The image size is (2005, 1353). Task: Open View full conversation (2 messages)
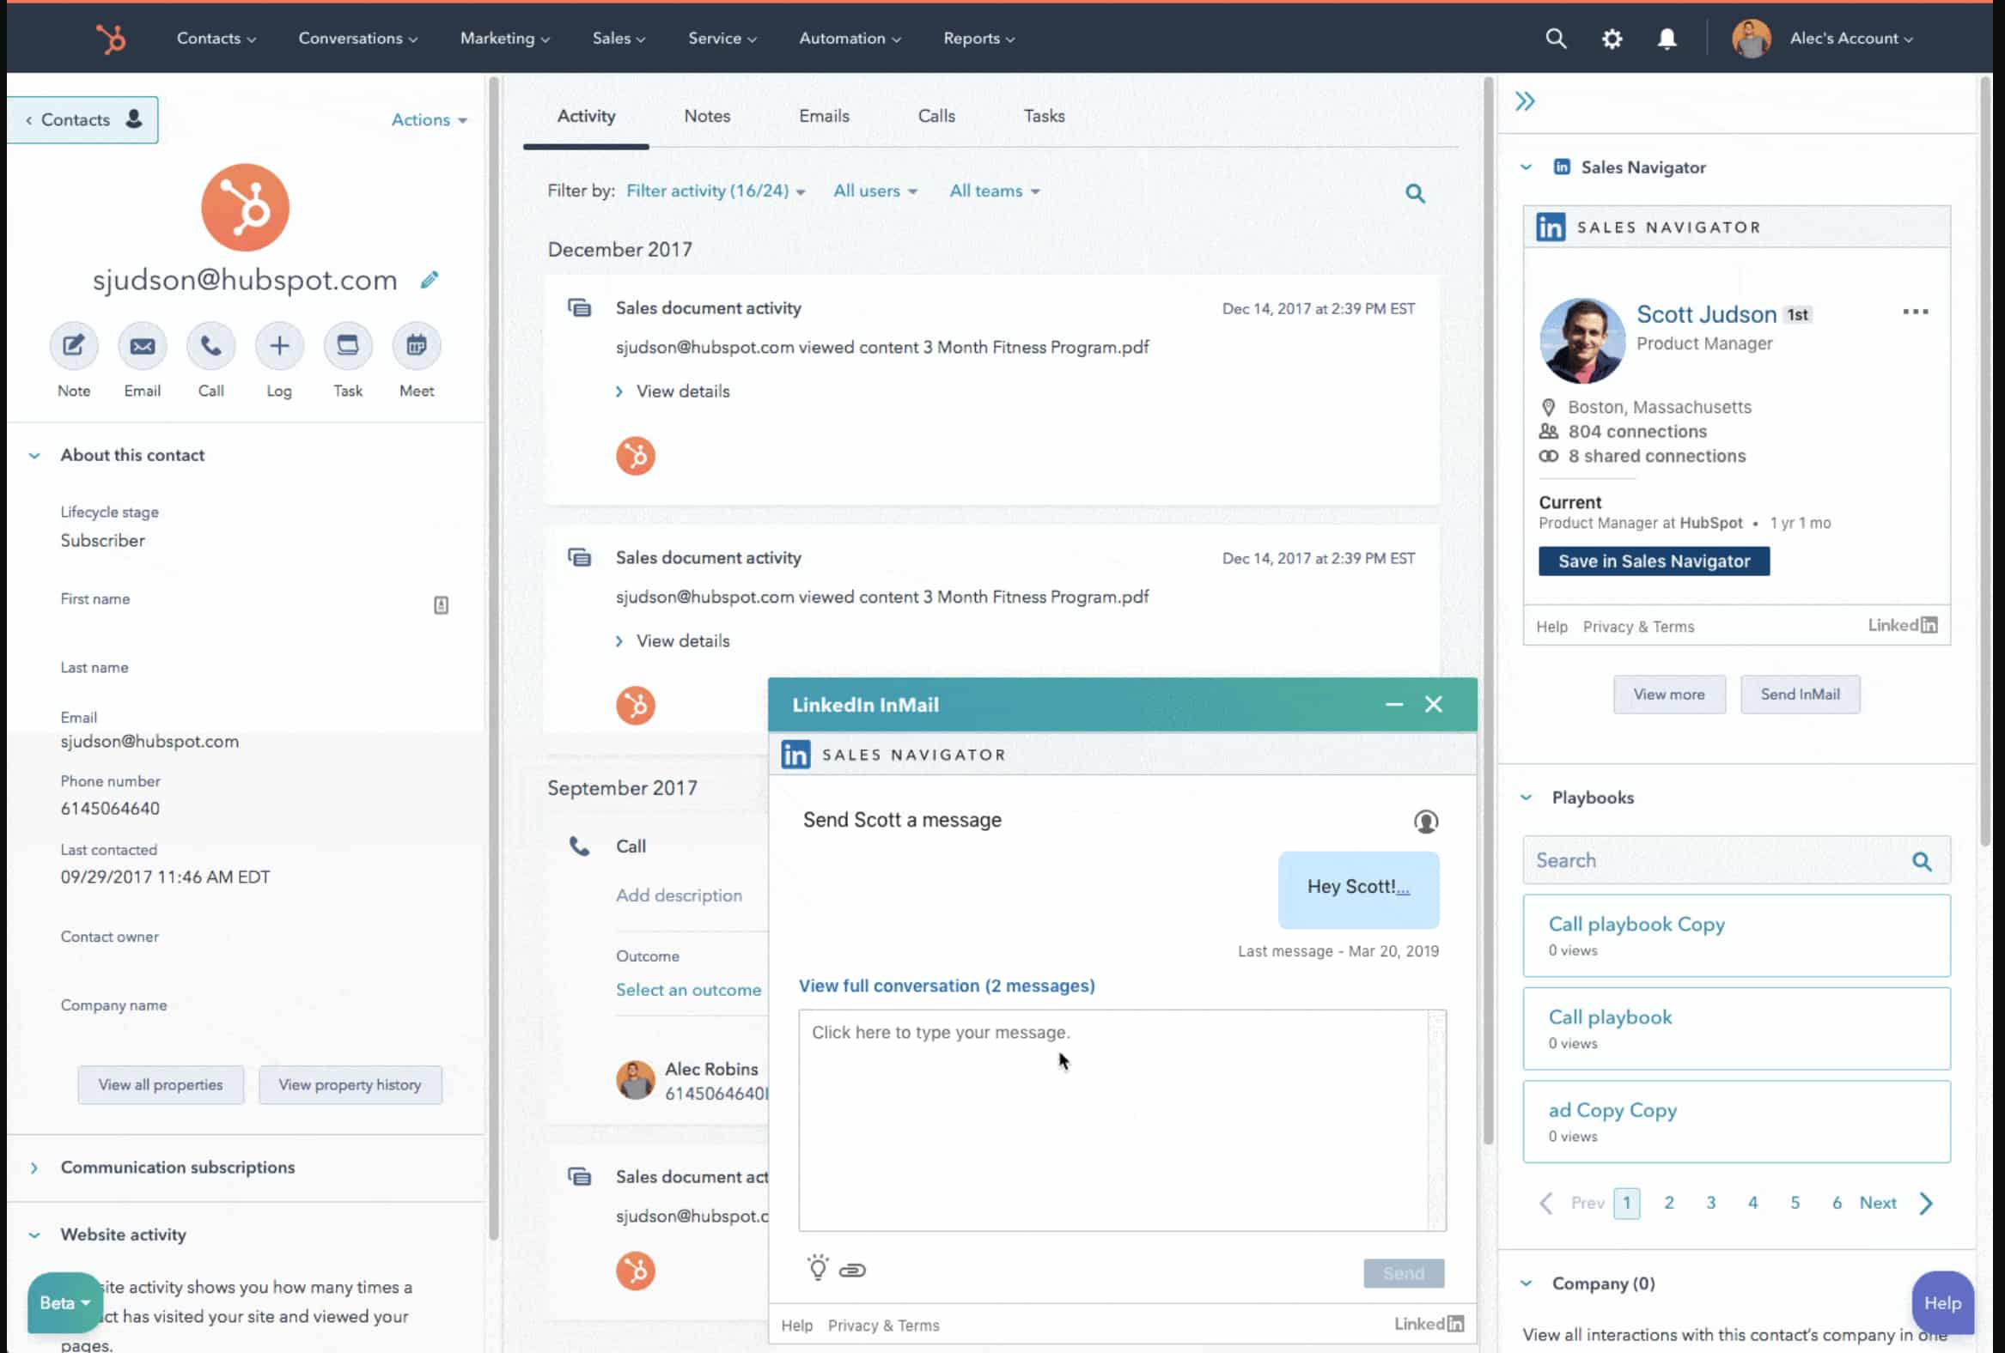947,986
